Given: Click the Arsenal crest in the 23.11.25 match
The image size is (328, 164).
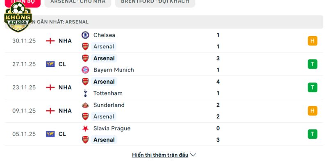Looking at the screenshot, I should pos(85,82).
